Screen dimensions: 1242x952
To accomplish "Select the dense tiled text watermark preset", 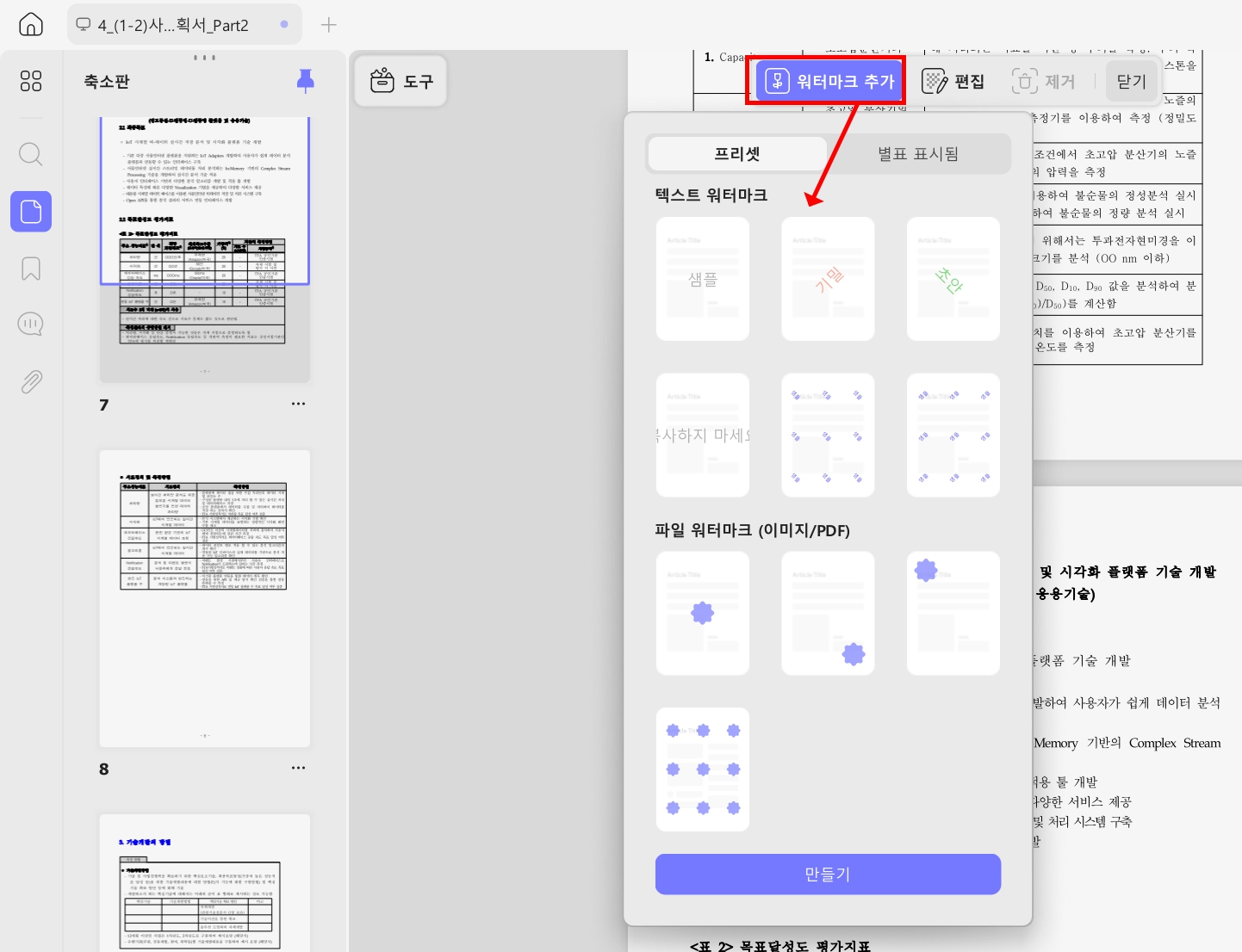I will (953, 435).
